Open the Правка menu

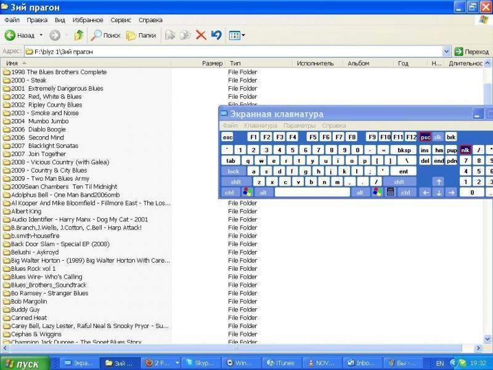tap(37, 20)
